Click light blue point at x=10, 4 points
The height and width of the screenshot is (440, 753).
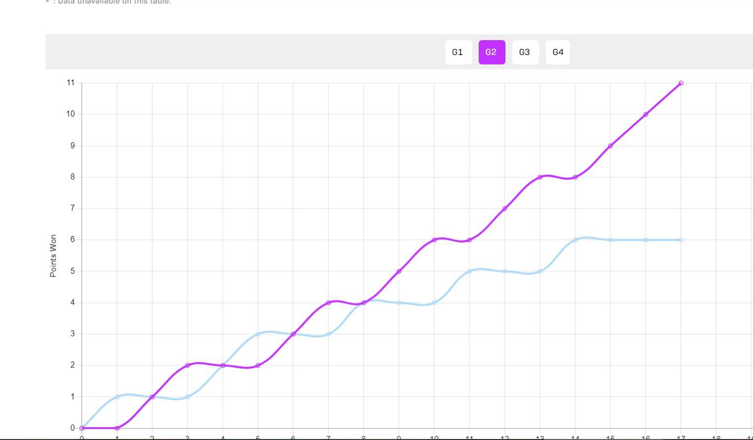(x=434, y=303)
